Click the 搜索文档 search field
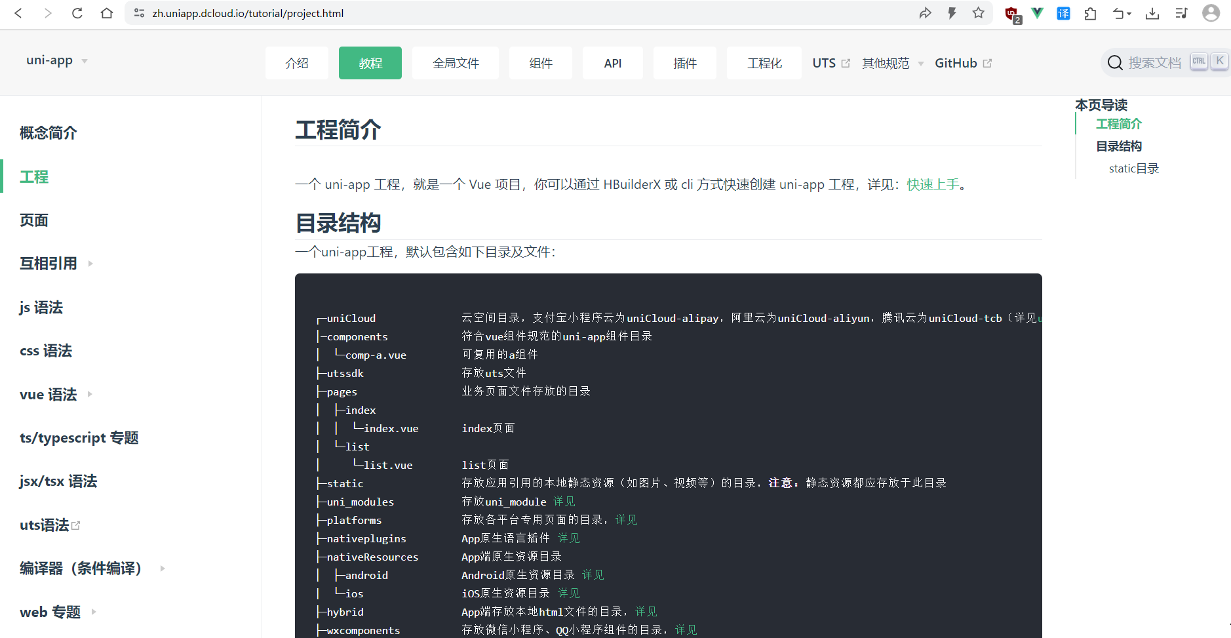This screenshot has width=1231, height=638. click(x=1165, y=63)
